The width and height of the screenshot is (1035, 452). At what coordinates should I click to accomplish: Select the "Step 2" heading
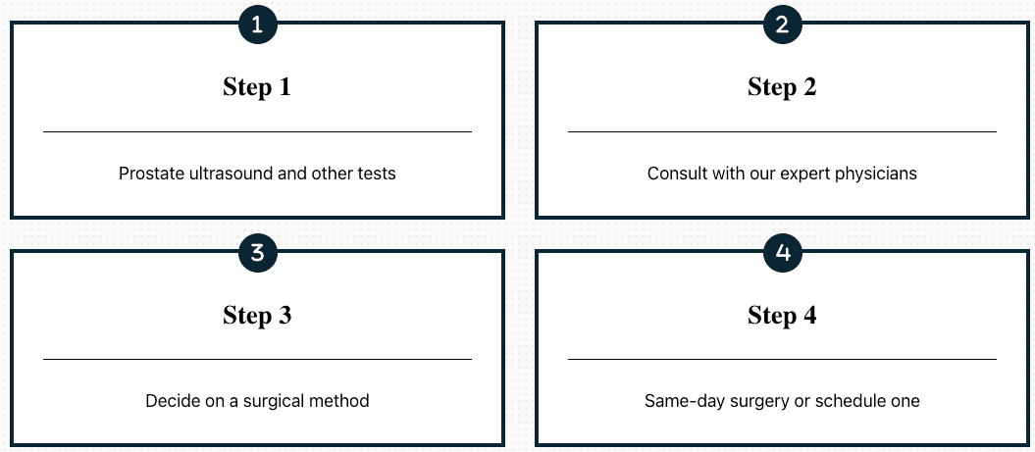coord(782,87)
